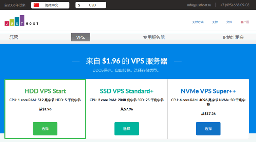Click the info@justhost.ru email link
The image size is (256, 142).
tap(199, 5)
